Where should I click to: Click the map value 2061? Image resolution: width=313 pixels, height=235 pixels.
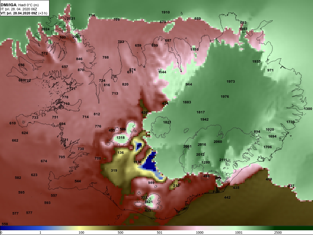pyautogui.click(x=187, y=146)
